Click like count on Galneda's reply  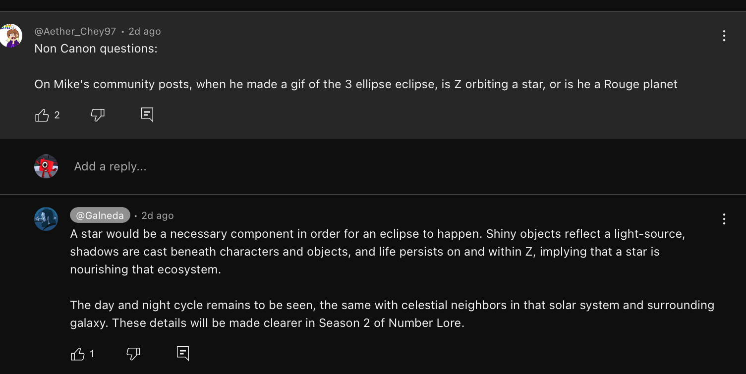click(92, 354)
